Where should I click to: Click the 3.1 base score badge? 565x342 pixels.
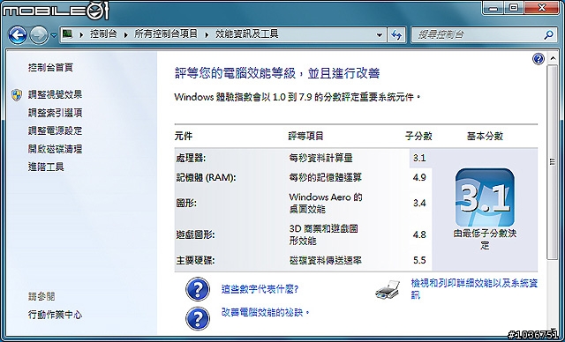tap(485, 197)
